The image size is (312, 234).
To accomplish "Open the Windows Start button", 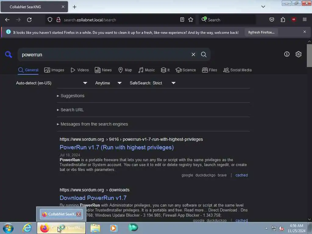I will [8, 228].
